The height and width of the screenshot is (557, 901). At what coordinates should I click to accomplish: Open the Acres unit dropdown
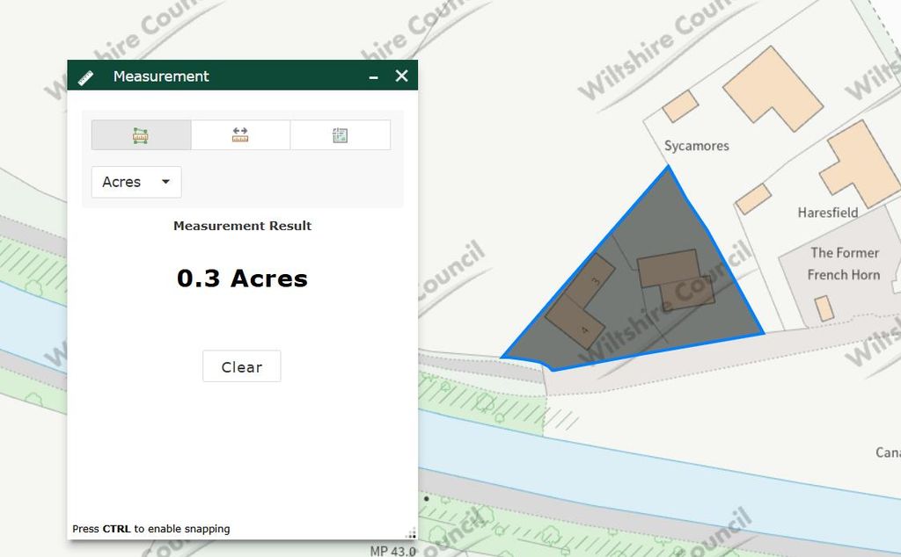136,182
